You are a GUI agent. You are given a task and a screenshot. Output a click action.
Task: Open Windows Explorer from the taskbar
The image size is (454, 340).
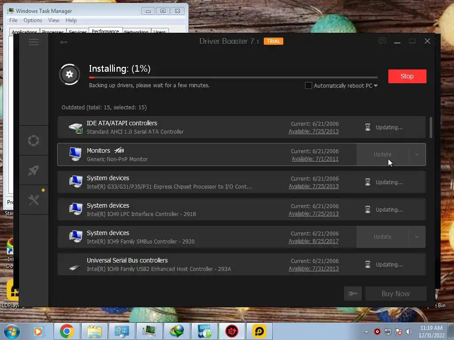click(x=94, y=331)
